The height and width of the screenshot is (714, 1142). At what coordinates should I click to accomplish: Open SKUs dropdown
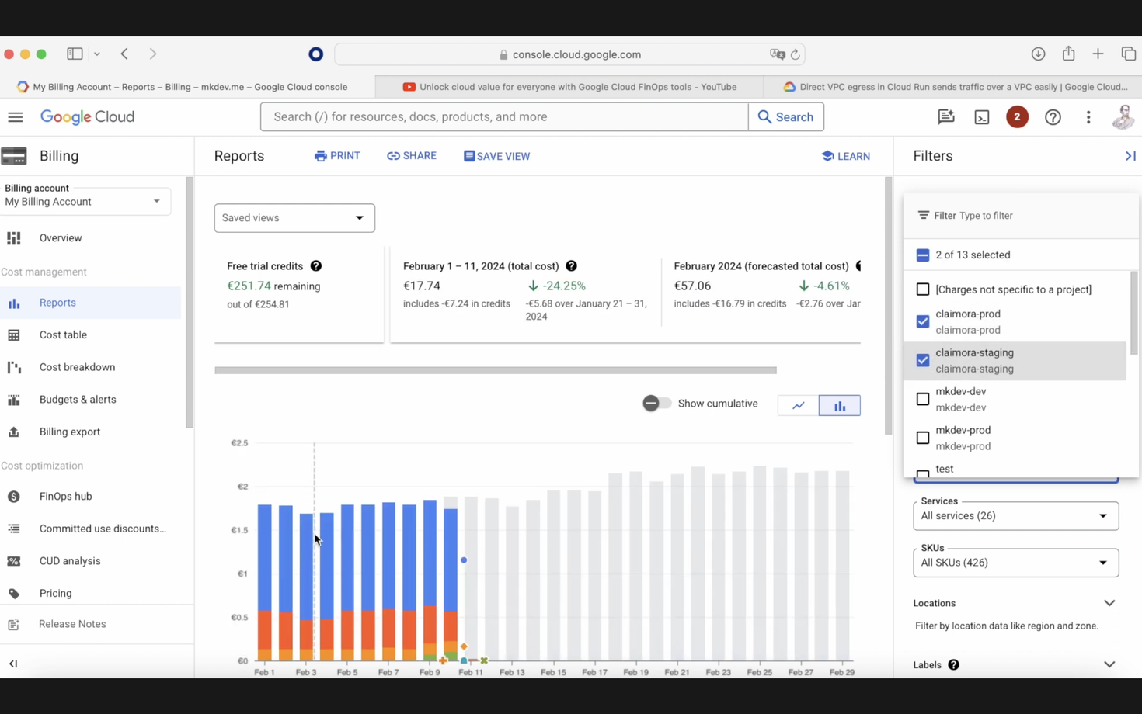(x=1015, y=563)
